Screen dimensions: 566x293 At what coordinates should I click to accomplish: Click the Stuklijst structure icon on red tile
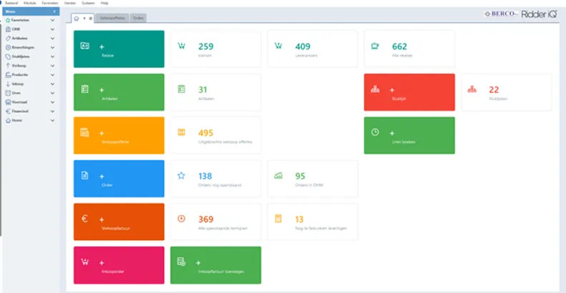pyautogui.click(x=375, y=89)
